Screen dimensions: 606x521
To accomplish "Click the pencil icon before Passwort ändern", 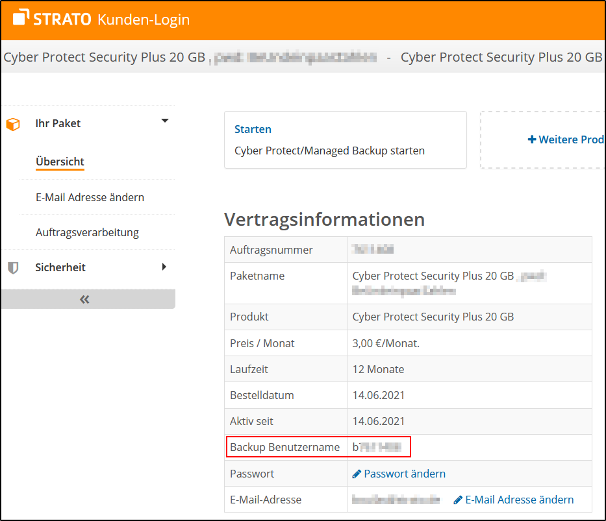I will tap(357, 474).
